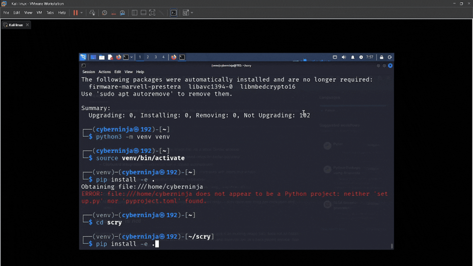Click 'Obtaining file:///home/cyberninja' output line
This screenshot has width=473, height=266.
[142, 187]
